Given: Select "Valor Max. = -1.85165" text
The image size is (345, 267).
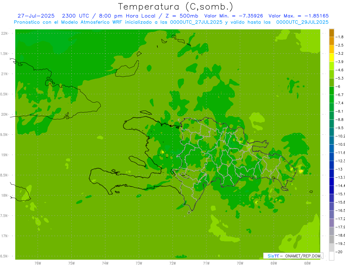Looking at the screenshot, I should point(298,16).
